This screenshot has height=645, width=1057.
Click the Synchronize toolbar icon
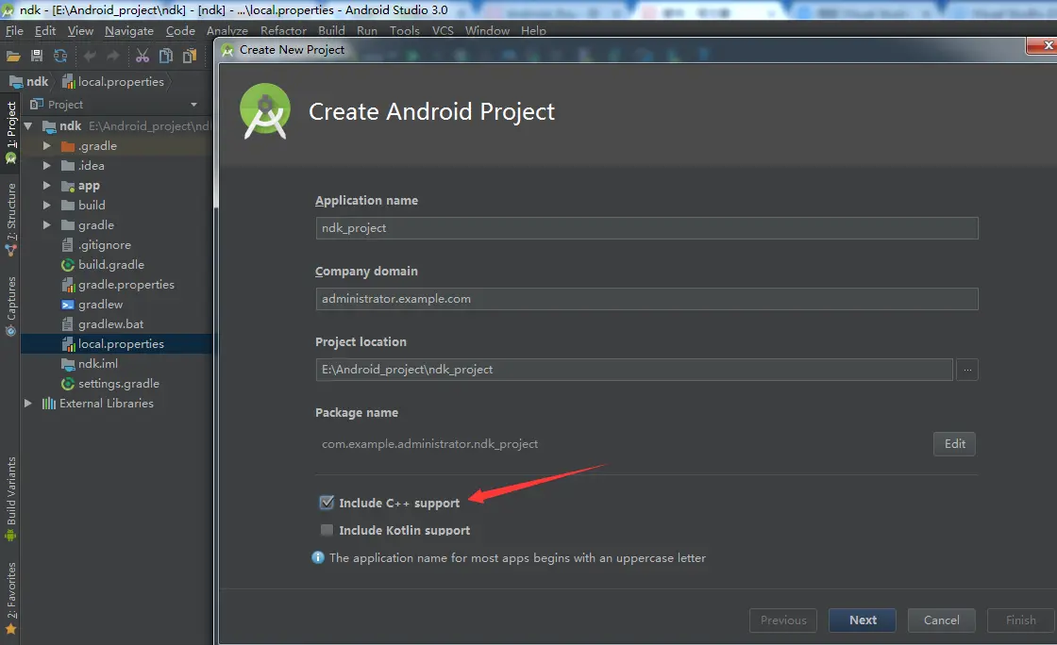[x=60, y=56]
